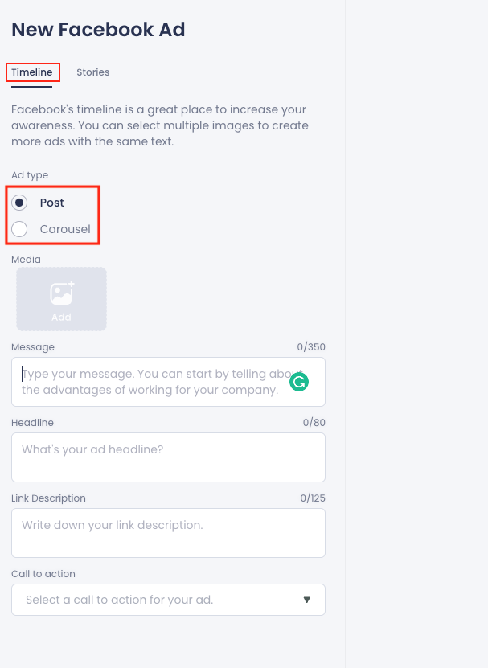Select the Post ad type option
Viewport: 488px width, 668px height.
click(19, 203)
